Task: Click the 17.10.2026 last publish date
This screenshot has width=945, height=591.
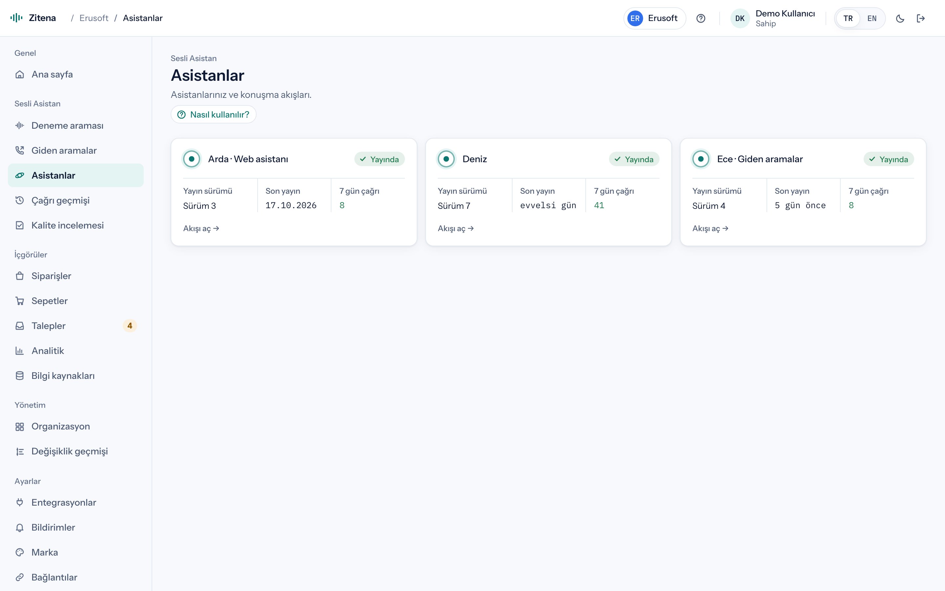Action: coord(291,206)
